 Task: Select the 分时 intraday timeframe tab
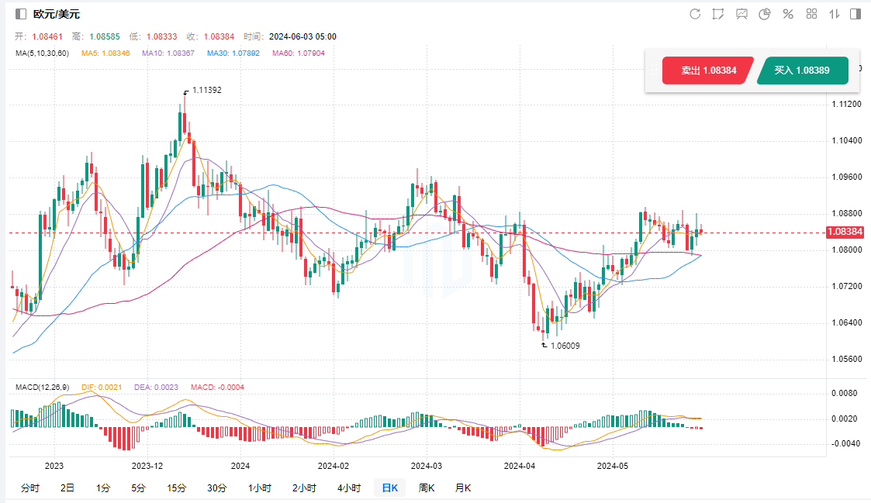29,487
